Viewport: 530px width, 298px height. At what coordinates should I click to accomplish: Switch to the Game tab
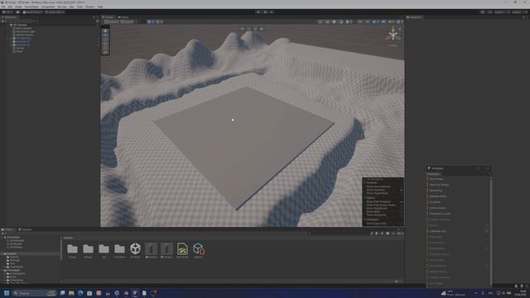pos(123,17)
